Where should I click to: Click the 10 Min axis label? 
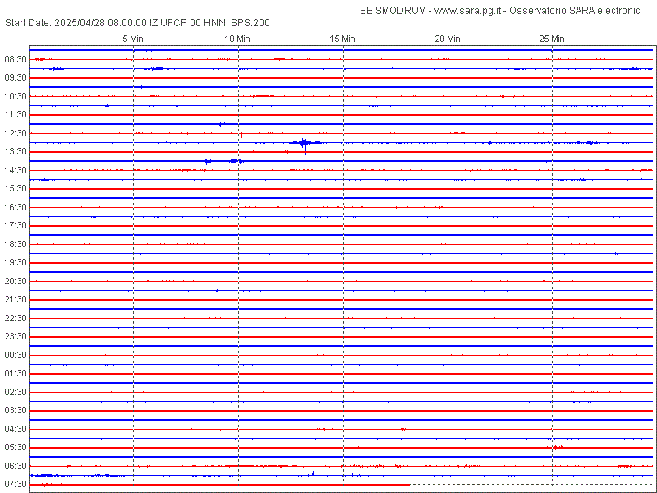(x=237, y=39)
